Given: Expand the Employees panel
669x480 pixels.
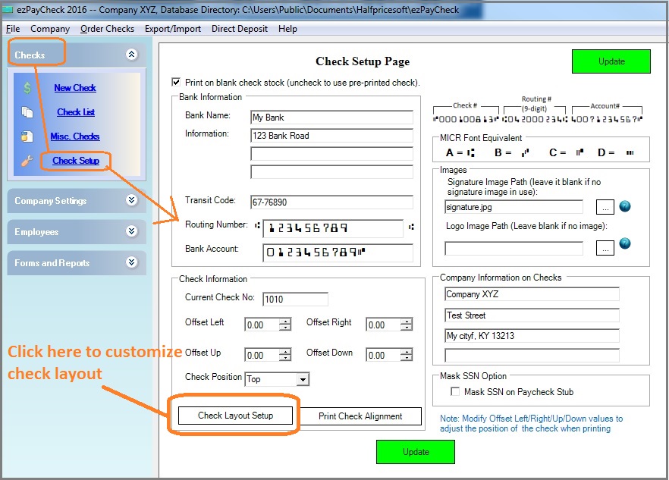Looking at the screenshot, I should click(x=132, y=232).
